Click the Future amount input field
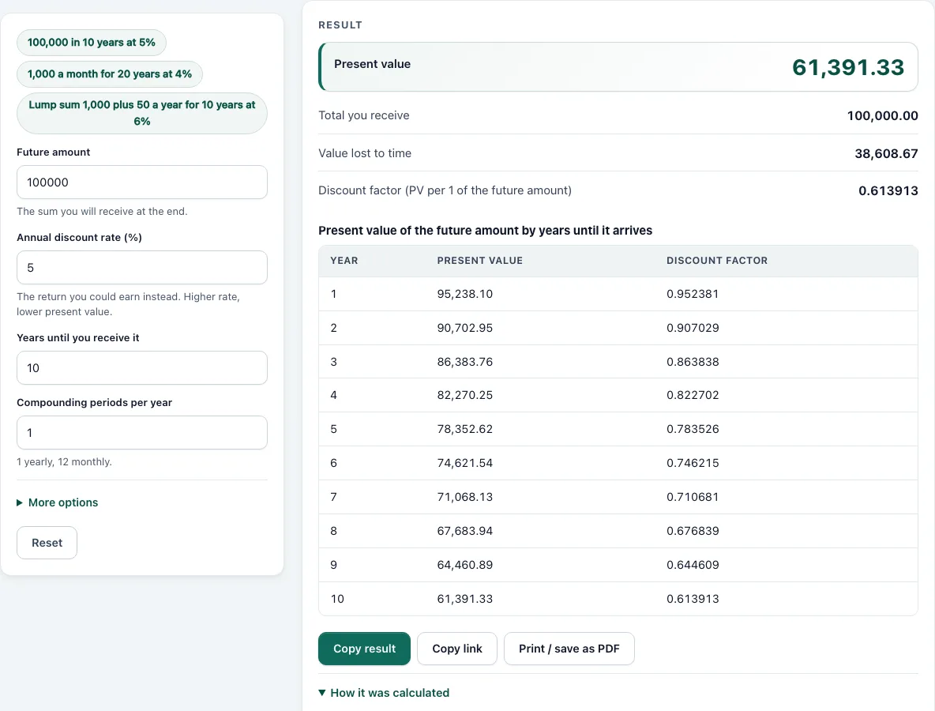This screenshot has width=935, height=711. (142, 182)
